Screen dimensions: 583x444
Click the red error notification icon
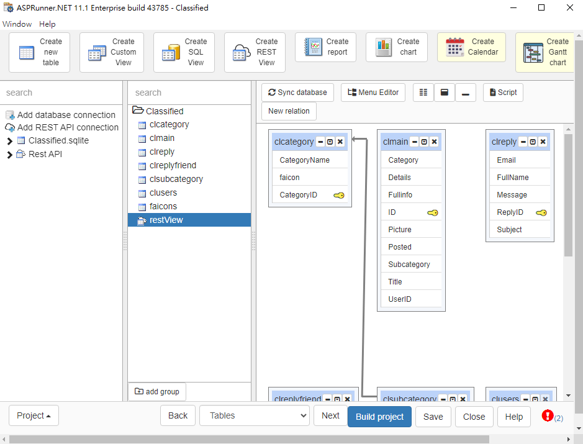[547, 415]
